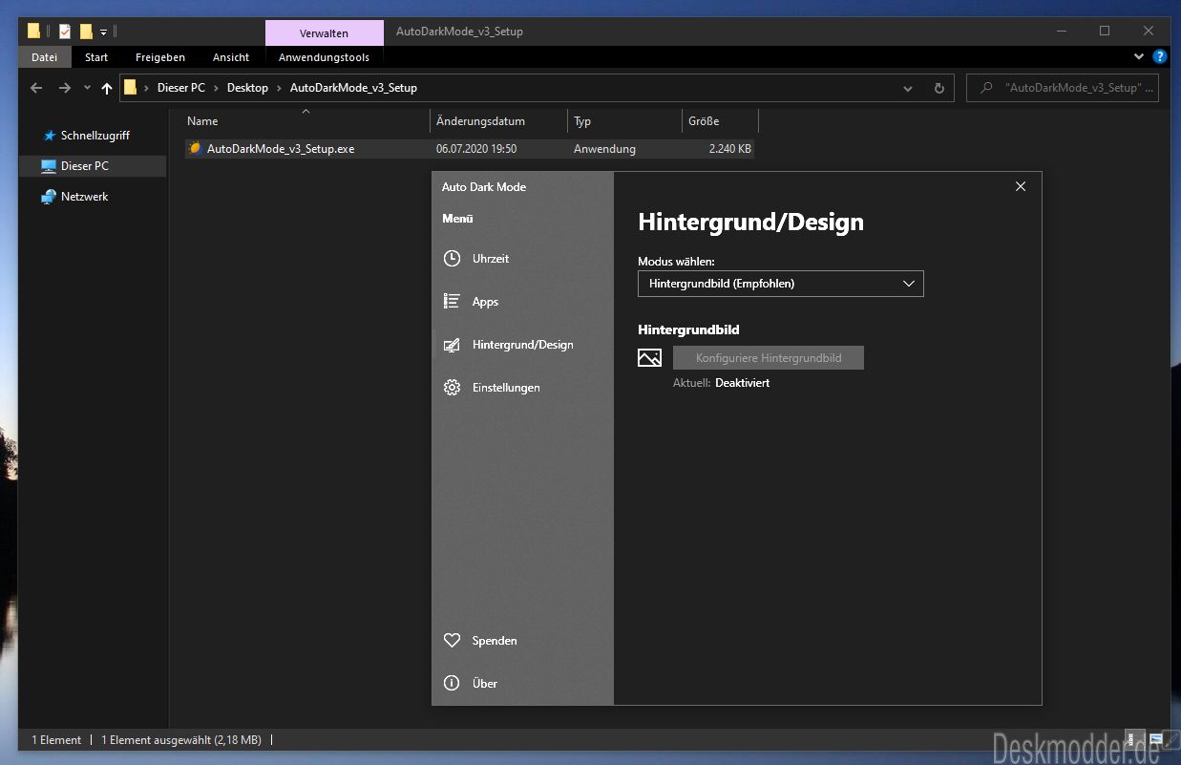Open Explorer help with the blue question mark
Viewport: 1181px width, 765px height.
[x=1160, y=57]
